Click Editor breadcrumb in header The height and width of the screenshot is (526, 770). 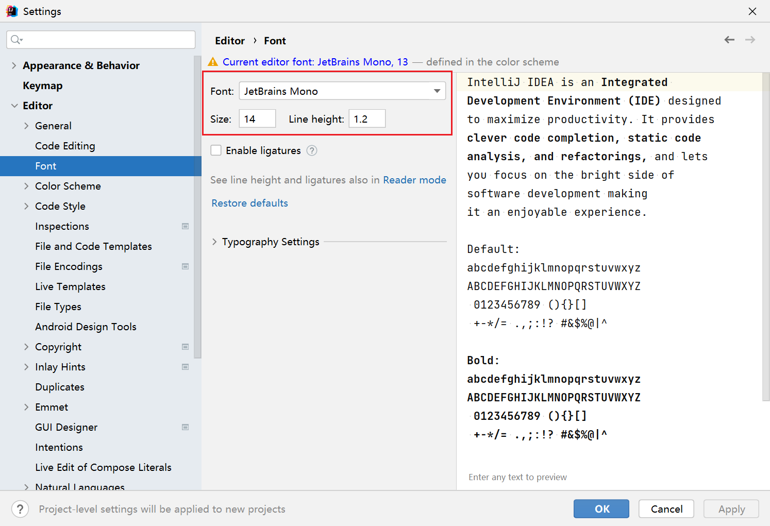230,41
